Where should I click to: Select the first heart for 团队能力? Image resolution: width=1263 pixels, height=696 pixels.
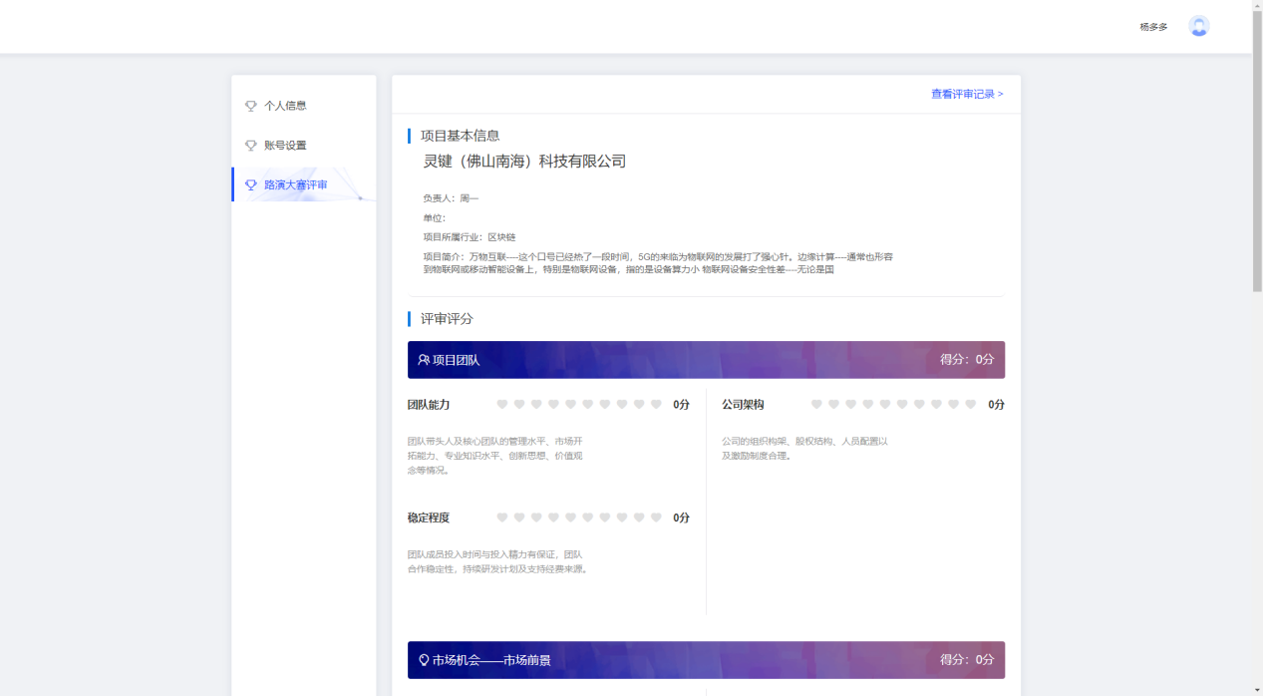click(502, 405)
